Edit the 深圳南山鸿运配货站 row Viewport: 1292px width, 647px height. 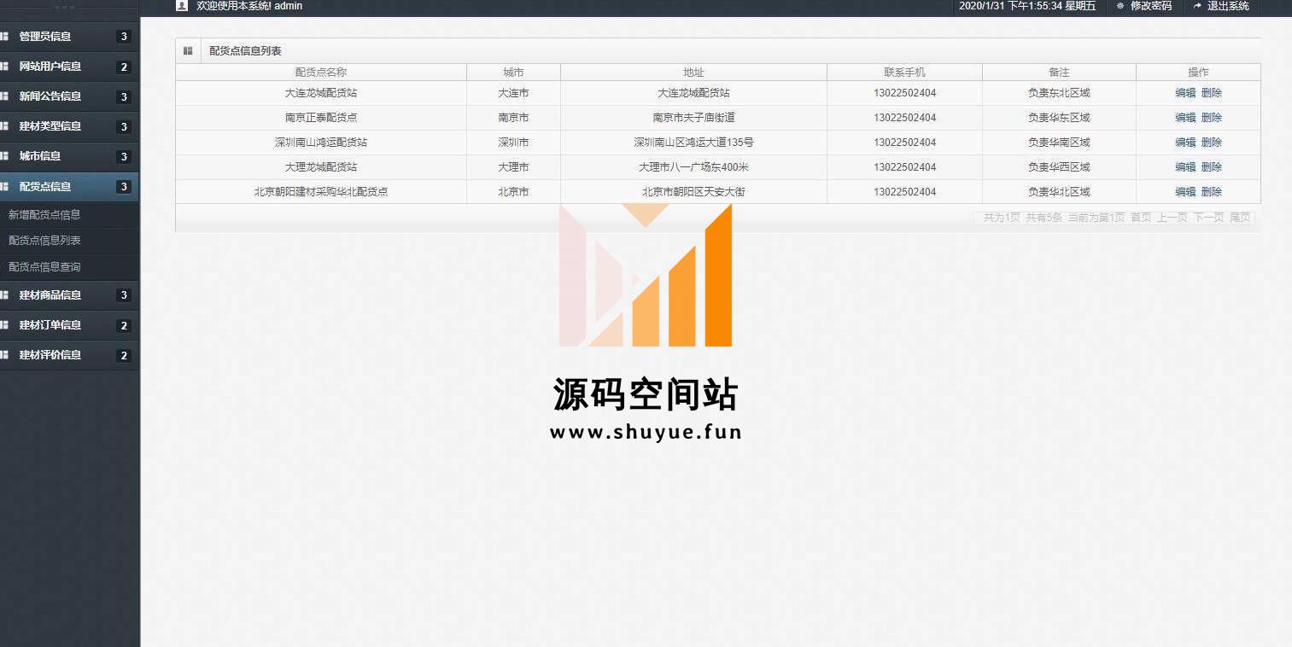(x=1185, y=143)
